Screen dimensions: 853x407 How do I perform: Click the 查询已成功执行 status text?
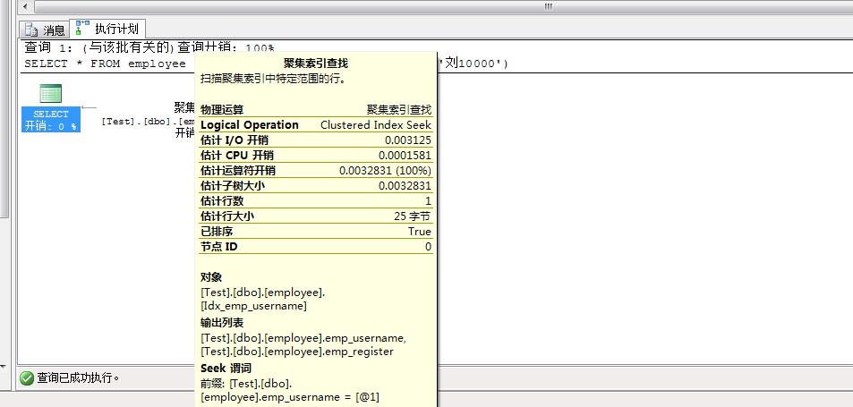coord(78,378)
